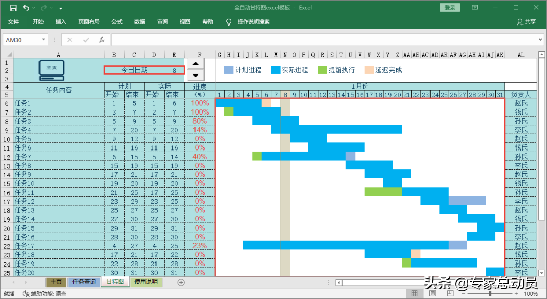Open the 文件 menu

point(13,22)
